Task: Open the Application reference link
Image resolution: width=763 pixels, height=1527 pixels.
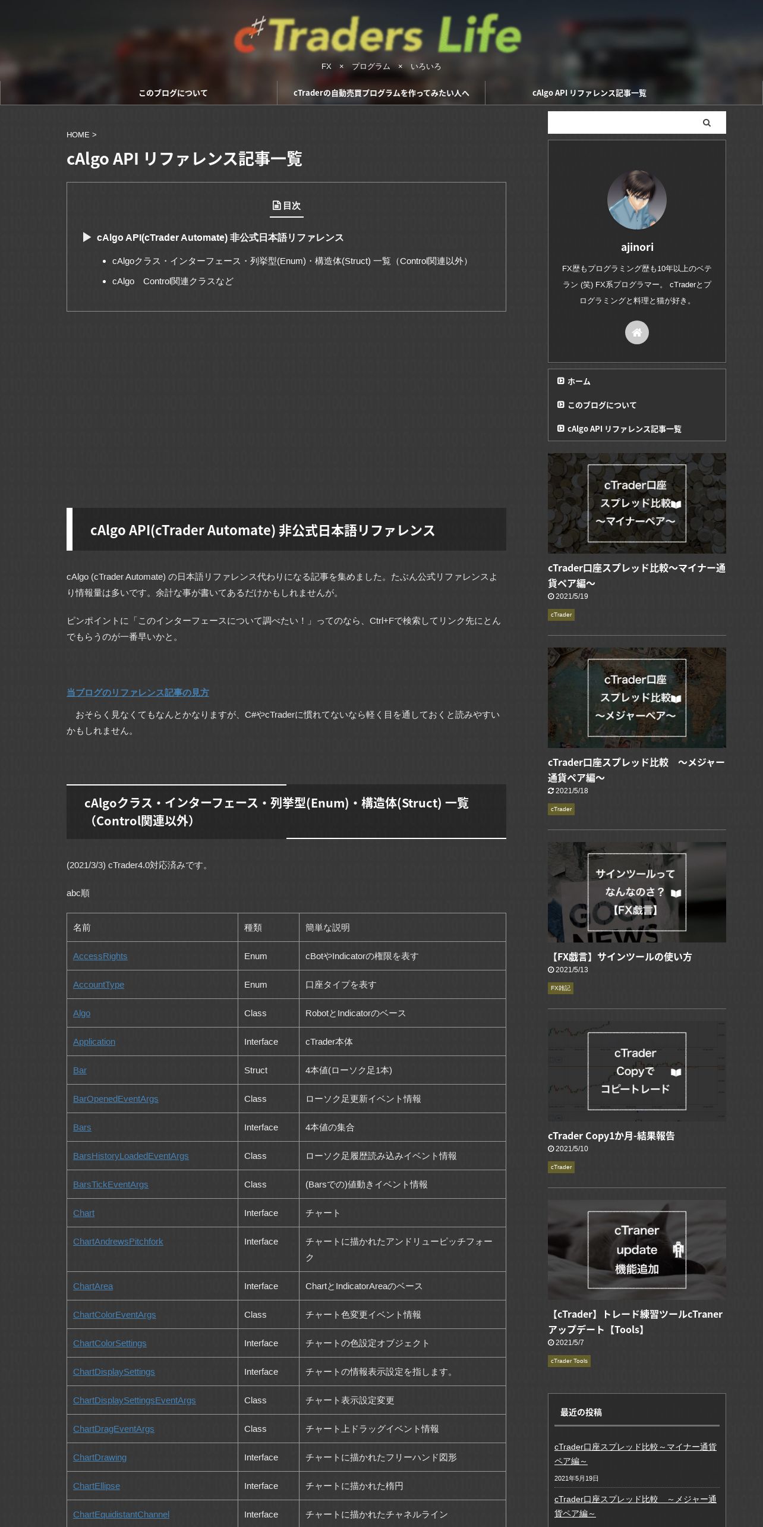Action: (94, 1042)
